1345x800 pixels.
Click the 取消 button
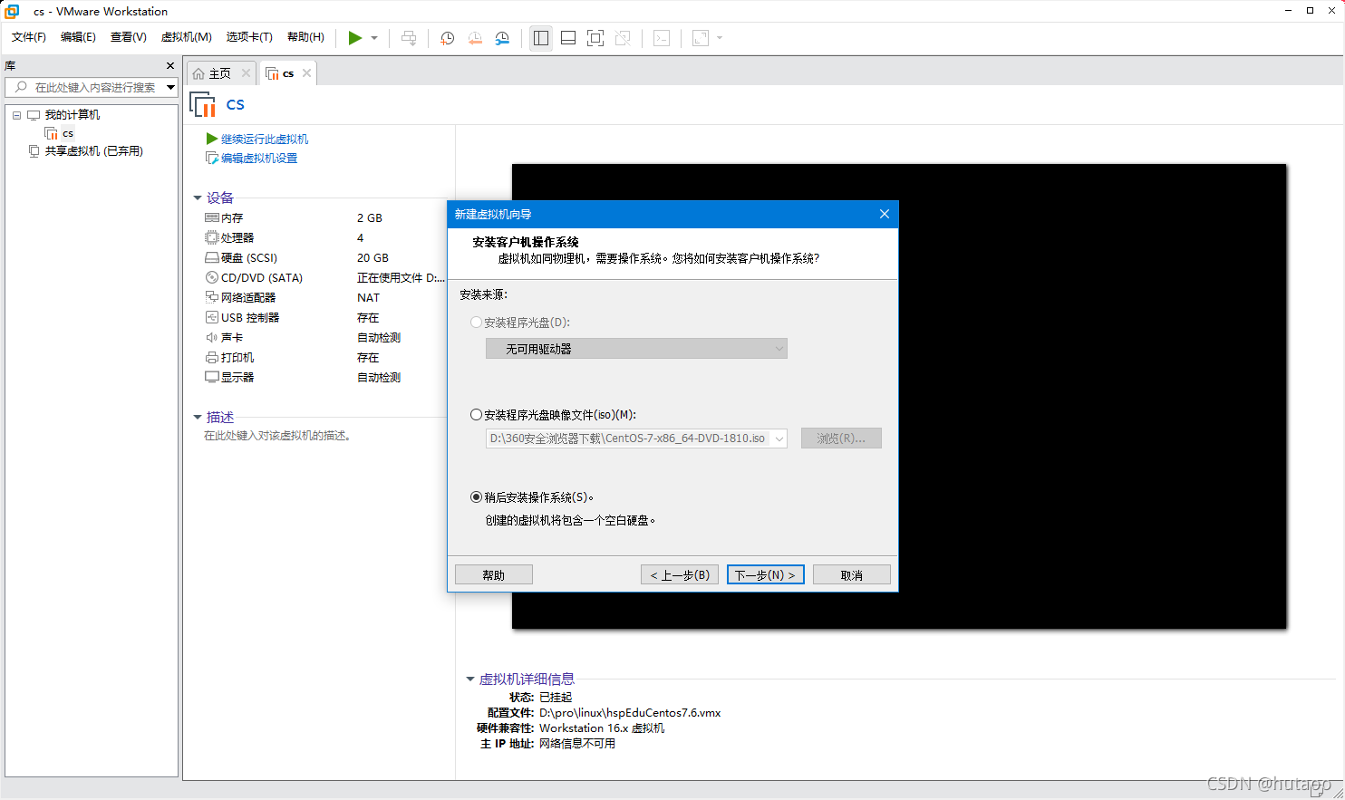[852, 575]
